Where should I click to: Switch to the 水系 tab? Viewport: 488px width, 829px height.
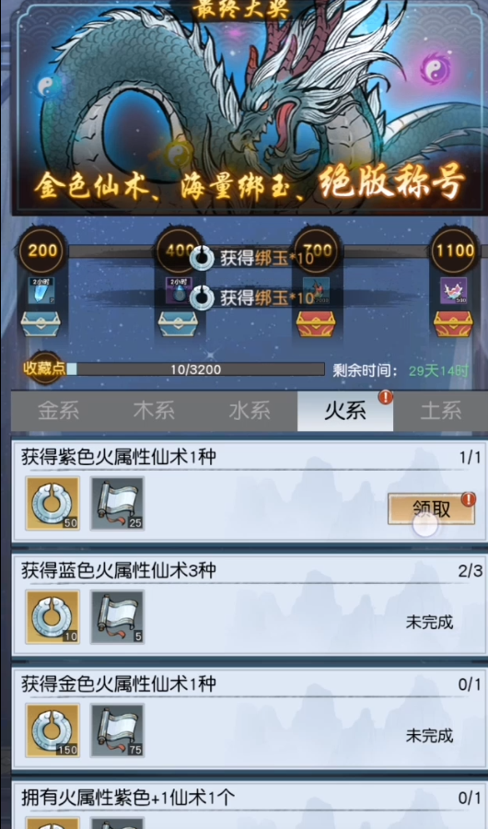tap(250, 411)
